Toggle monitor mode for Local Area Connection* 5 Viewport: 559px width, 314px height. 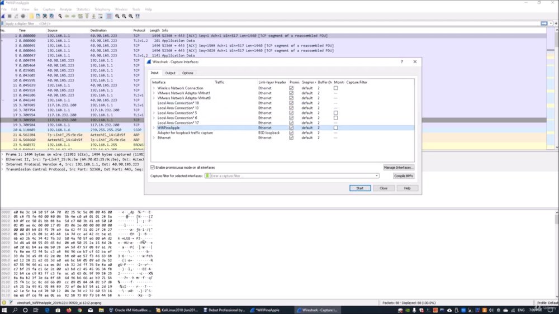click(335, 113)
